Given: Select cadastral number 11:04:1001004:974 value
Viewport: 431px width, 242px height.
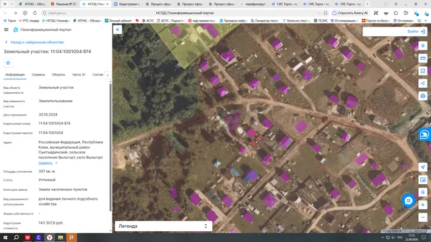Looking at the screenshot, I should tap(55, 124).
